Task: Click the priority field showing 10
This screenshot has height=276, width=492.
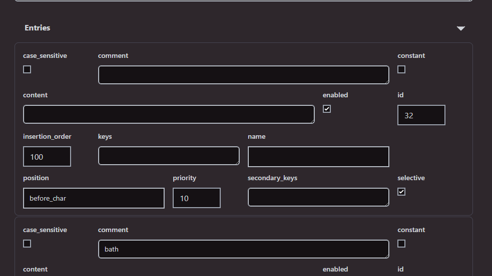Action: 197,198
